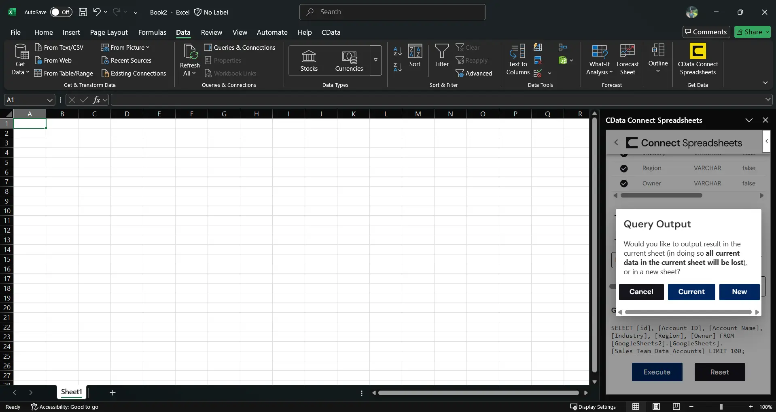This screenshot has height=412, width=776.
Task: Switch to Page Break Preview view
Action: pyautogui.click(x=676, y=406)
